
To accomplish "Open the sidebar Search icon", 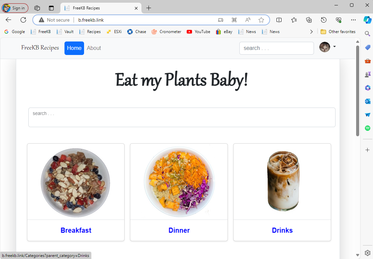I will [368, 34].
